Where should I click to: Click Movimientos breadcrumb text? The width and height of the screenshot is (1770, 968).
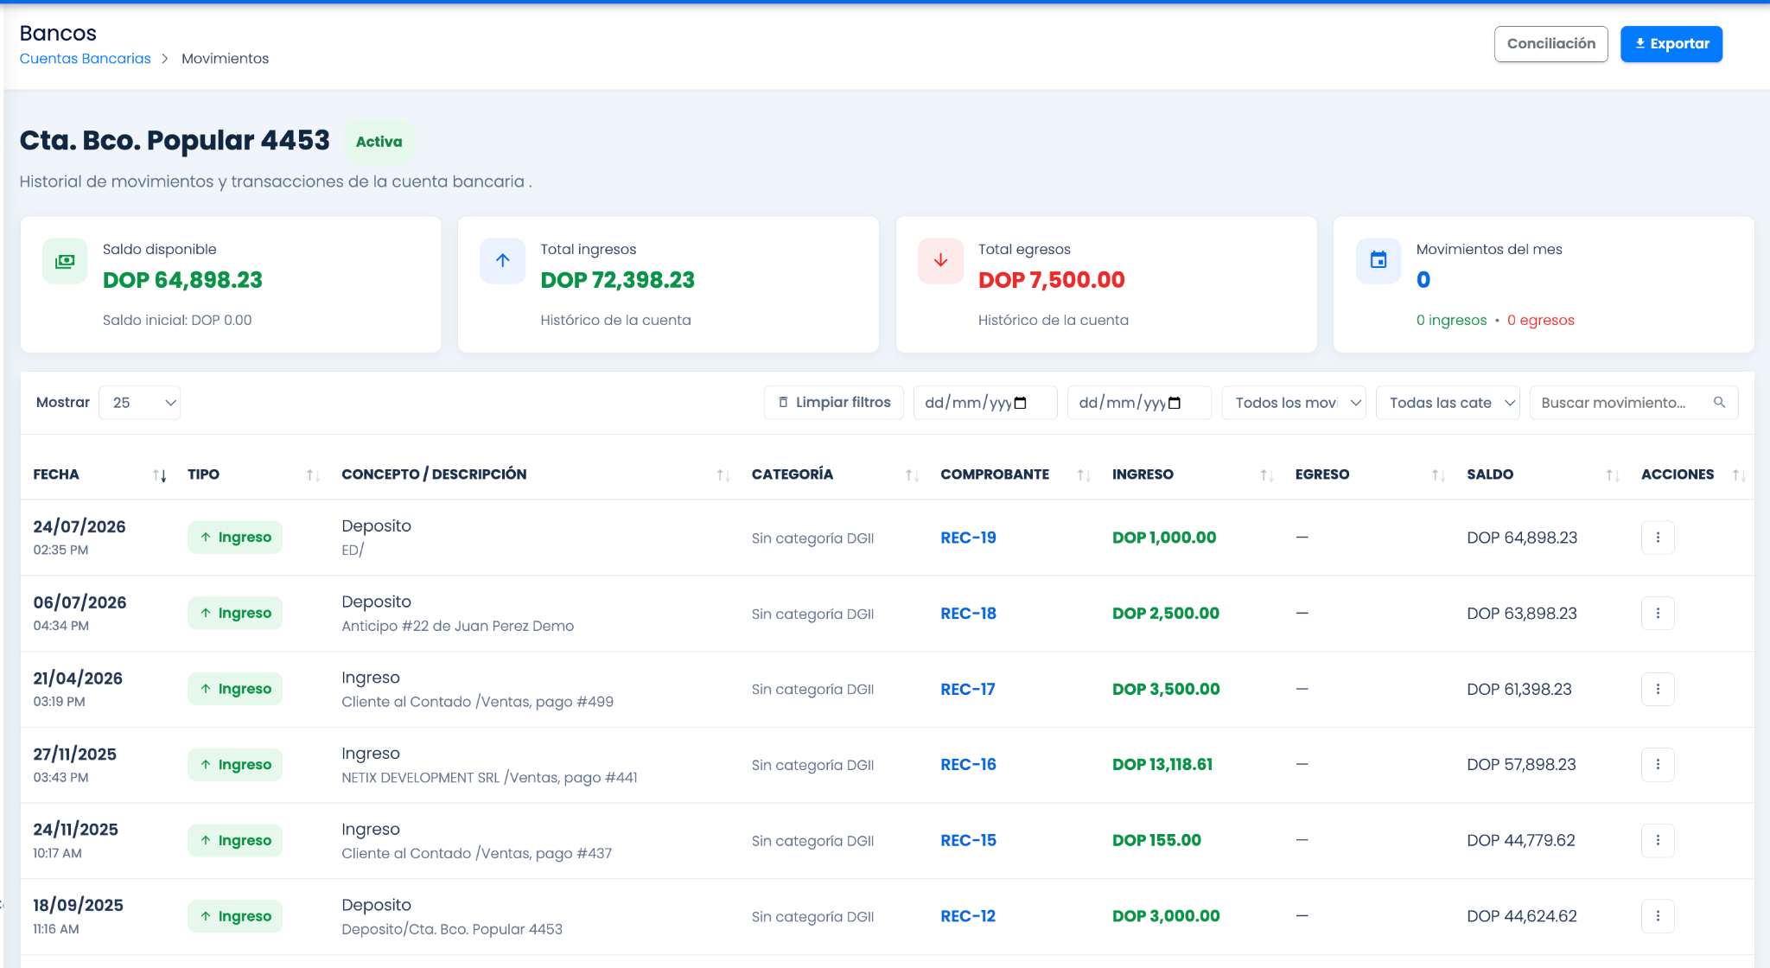click(225, 59)
